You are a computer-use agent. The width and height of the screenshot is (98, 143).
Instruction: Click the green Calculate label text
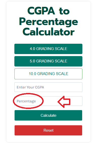click(48, 115)
